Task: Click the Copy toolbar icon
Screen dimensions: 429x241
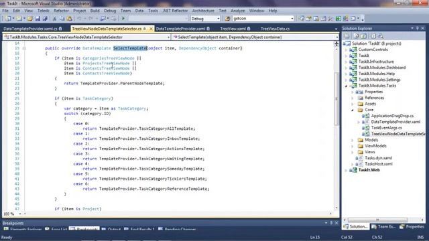Action: pyautogui.click(x=62, y=19)
